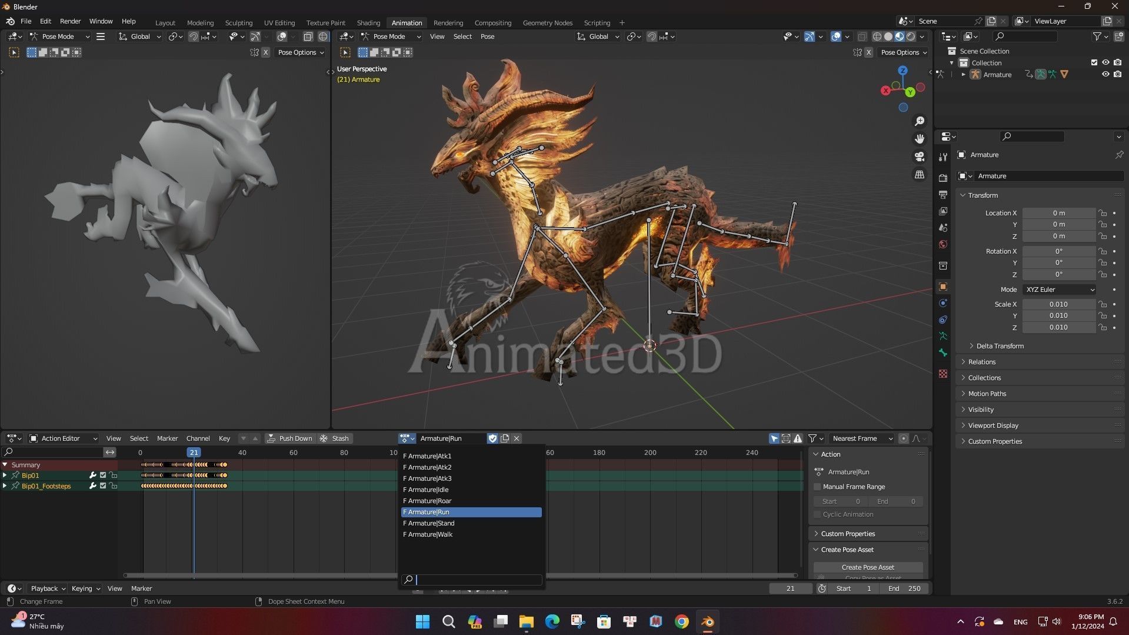Open the Scene properties tab
This screenshot has height=635, width=1129.
943,227
